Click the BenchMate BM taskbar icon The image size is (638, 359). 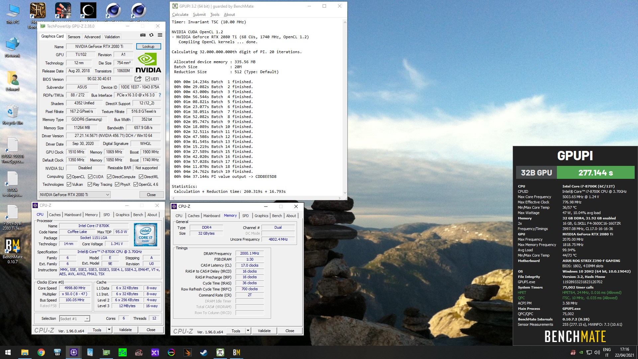click(237, 352)
